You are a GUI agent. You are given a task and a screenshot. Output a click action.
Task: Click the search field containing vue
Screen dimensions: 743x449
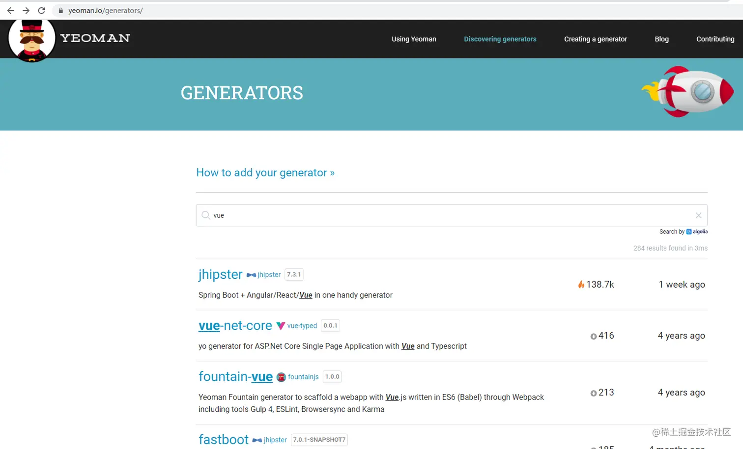(452, 215)
